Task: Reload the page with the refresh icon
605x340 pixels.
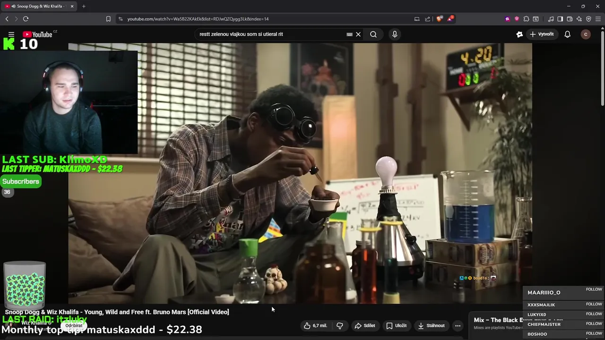Action: pos(26,19)
